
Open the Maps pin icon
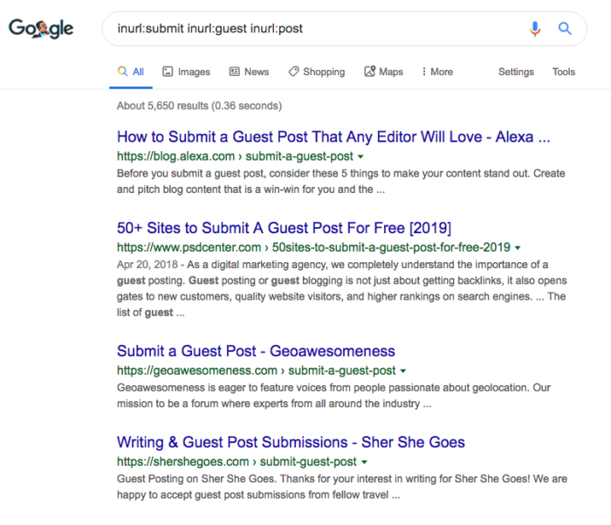tap(369, 71)
